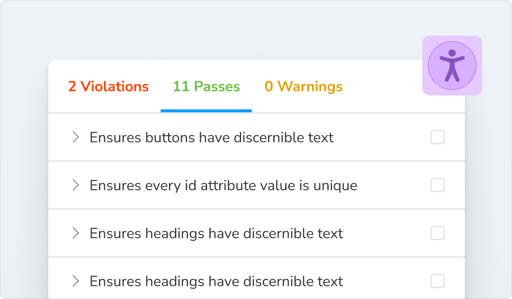Switch to the 2 Violations tab

108,87
